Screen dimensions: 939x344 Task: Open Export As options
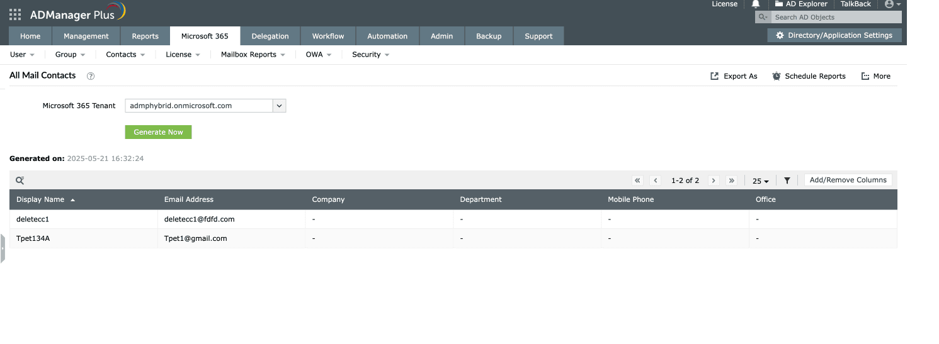[734, 76]
